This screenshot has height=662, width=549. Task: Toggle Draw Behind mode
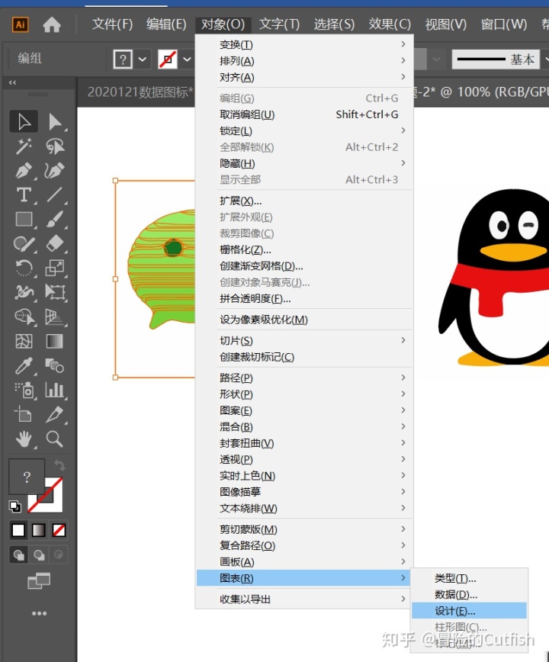(39, 554)
